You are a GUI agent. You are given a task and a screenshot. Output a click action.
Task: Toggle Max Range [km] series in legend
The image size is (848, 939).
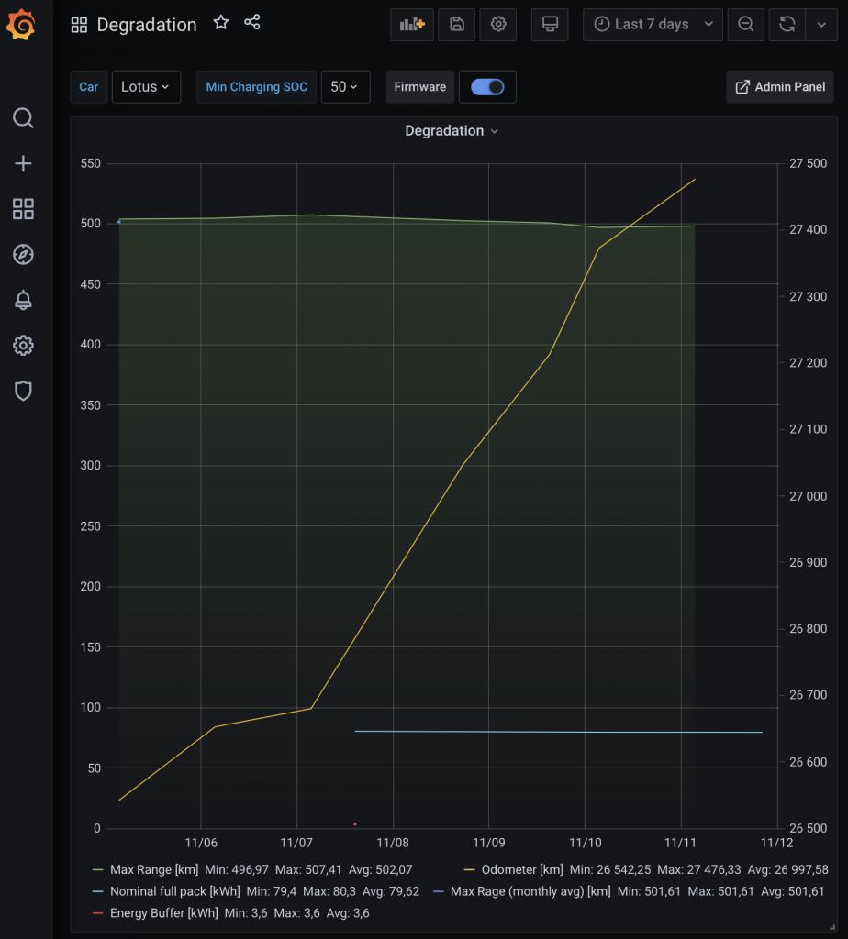click(154, 869)
